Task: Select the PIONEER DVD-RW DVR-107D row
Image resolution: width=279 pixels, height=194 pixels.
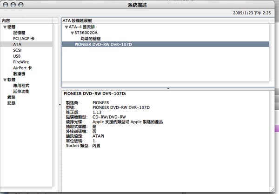Action: 165,44
